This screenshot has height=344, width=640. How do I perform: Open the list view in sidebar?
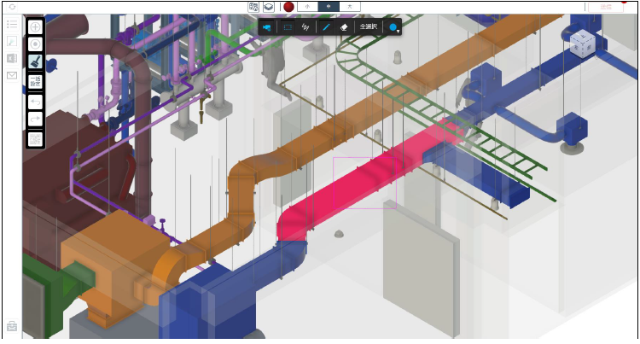12,25
